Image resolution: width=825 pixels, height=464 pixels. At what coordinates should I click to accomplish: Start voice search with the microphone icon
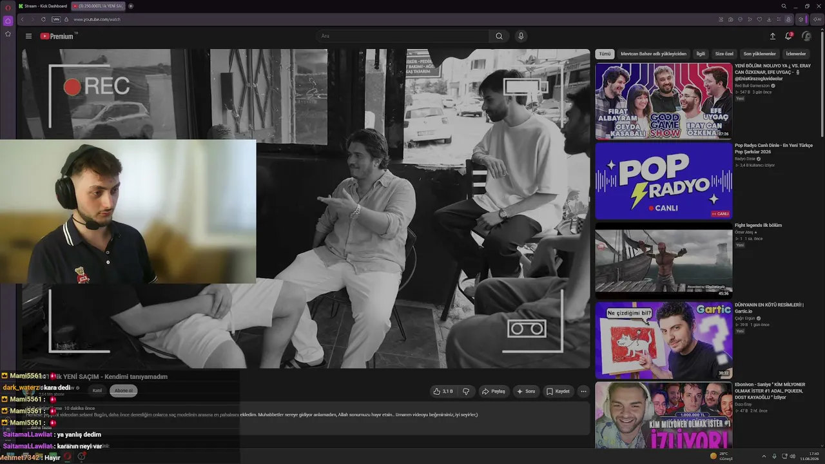coord(521,36)
